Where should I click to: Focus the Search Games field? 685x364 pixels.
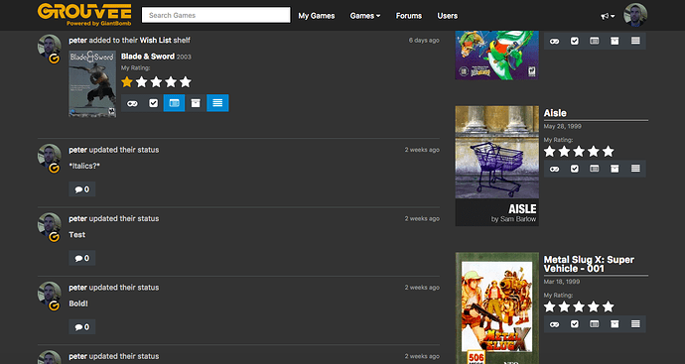(x=215, y=15)
